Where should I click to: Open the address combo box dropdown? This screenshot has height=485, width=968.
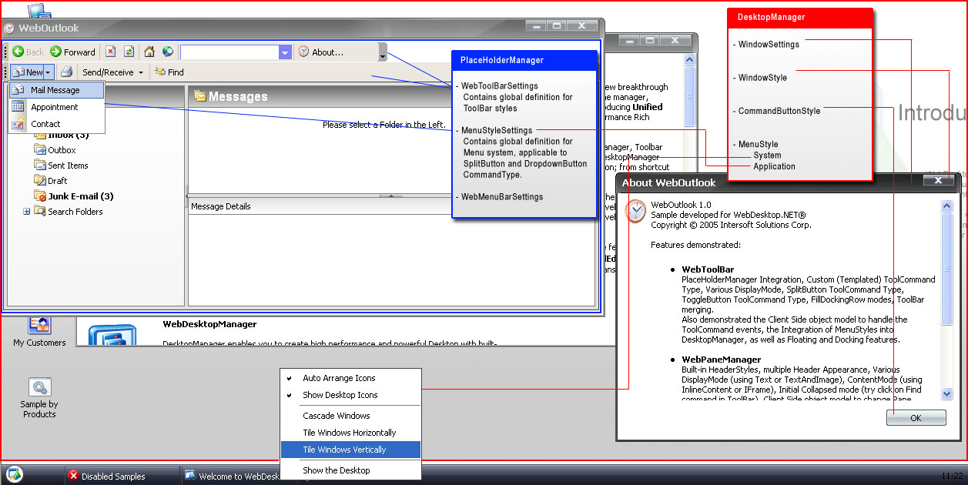[285, 52]
